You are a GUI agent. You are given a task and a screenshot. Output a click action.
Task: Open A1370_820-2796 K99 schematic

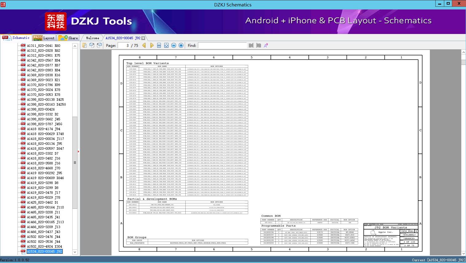point(44,85)
